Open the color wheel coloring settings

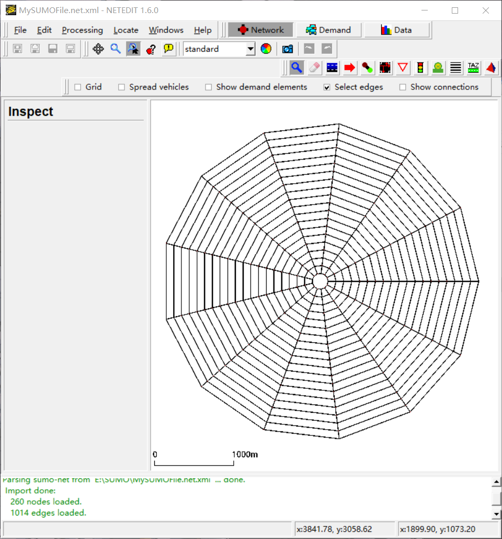266,48
